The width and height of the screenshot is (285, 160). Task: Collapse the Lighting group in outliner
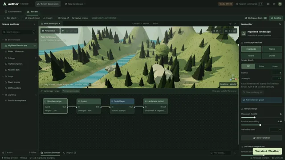[x=3, y=95]
